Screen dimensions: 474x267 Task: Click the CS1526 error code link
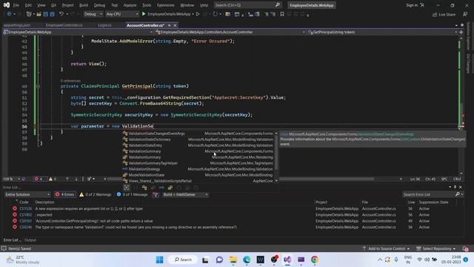(x=26, y=208)
